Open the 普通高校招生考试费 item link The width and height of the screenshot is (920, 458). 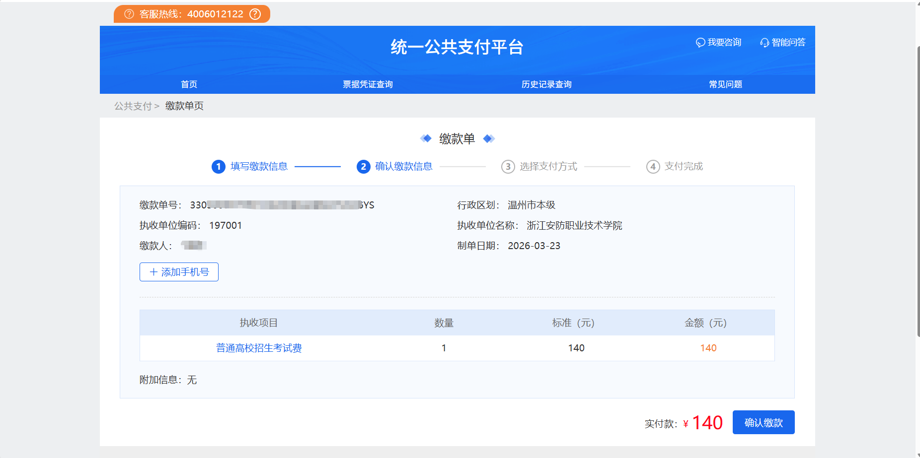pos(259,348)
